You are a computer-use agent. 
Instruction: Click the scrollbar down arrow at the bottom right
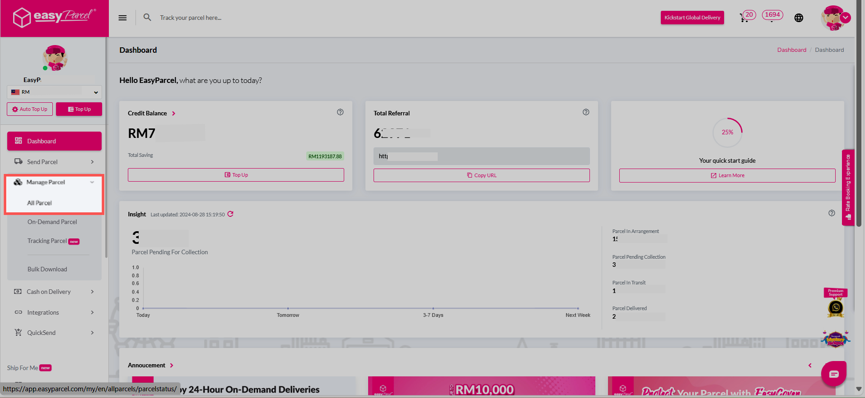point(859,389)
